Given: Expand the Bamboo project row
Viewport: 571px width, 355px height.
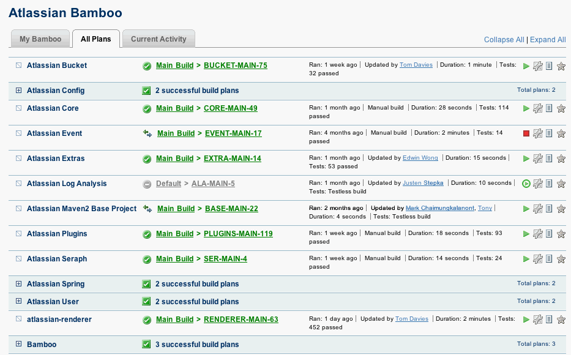Looking at the screenshot, I should point(18,344).
